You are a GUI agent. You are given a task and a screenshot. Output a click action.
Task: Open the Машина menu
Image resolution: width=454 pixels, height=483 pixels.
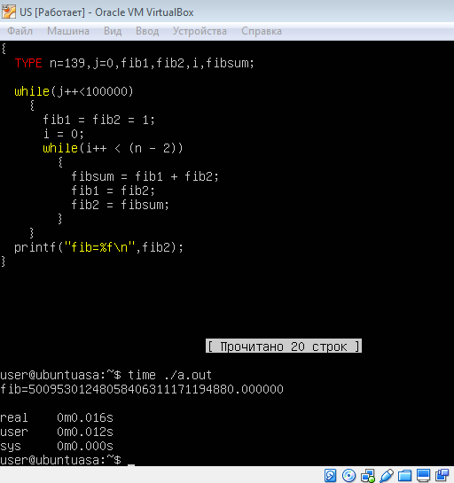click(x=68, y=31)
